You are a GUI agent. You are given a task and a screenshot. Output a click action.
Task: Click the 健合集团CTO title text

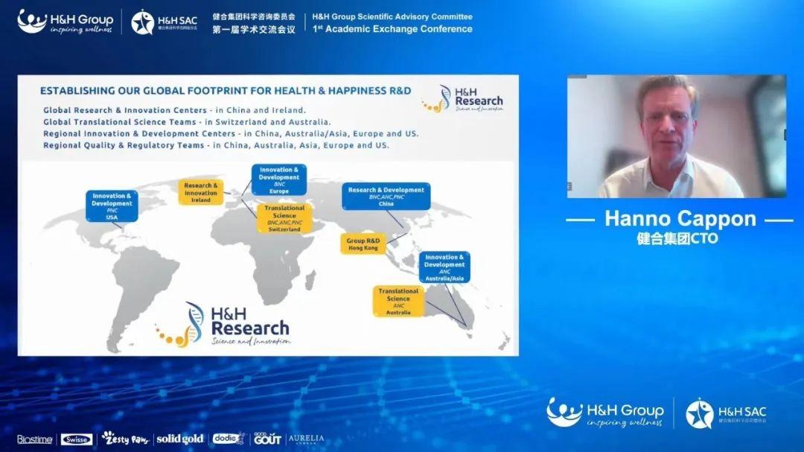click(677, 238)
